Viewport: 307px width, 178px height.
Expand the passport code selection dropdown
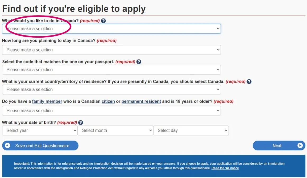[111, 70]
